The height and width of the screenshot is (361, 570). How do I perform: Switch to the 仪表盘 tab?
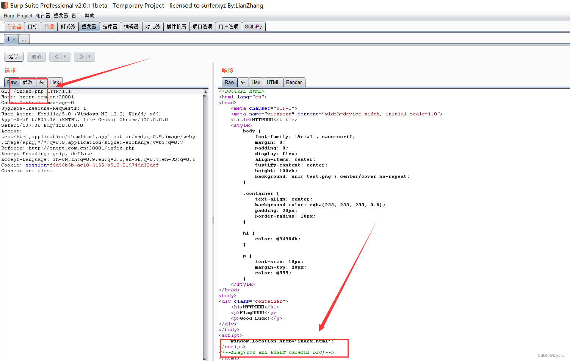(14, 26)
